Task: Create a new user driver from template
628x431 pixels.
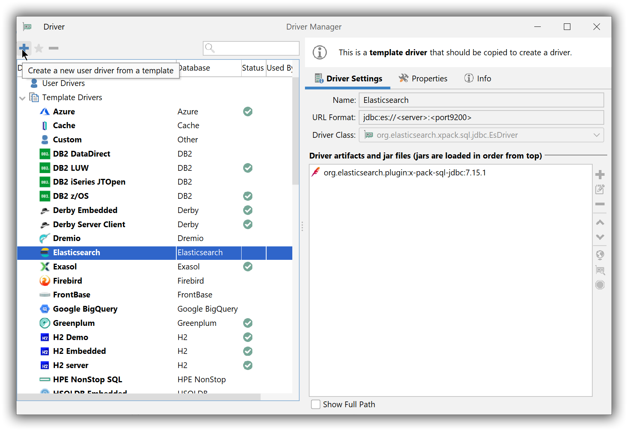Action: (24, 48)
